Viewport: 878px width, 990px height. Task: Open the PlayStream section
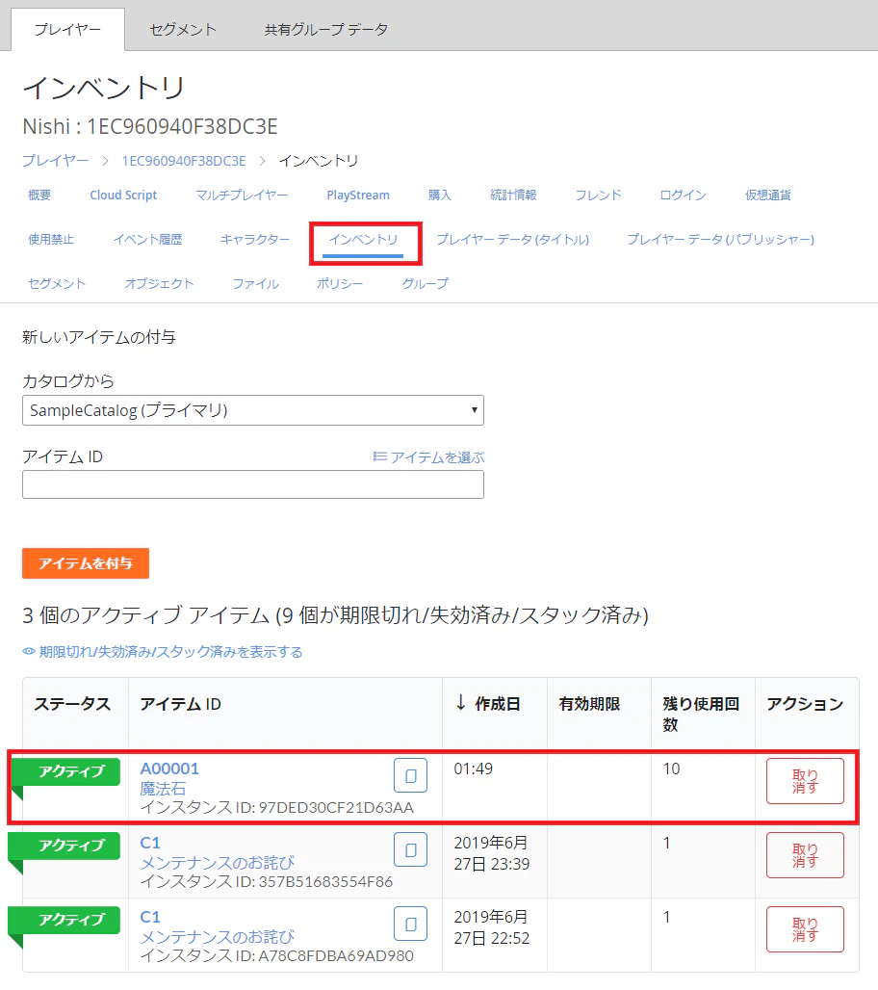(x=358, y=195)
